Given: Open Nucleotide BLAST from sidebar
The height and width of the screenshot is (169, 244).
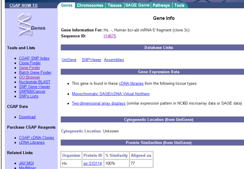Looking at the screenshot, I should pos(35,82).
